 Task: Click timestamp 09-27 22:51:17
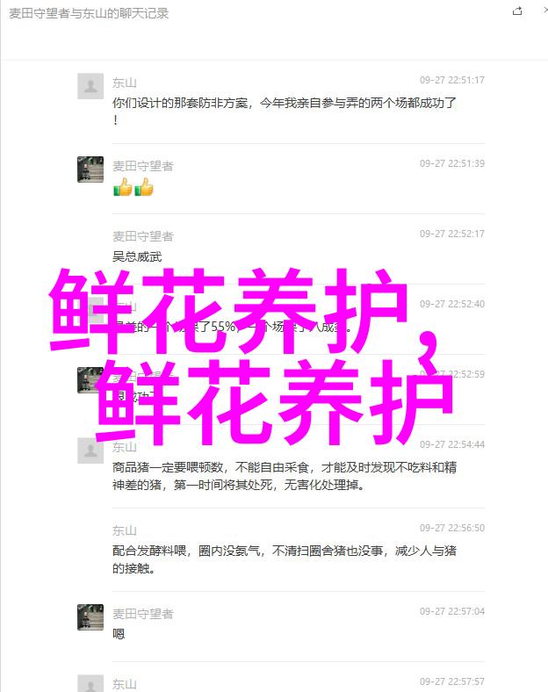452,80
